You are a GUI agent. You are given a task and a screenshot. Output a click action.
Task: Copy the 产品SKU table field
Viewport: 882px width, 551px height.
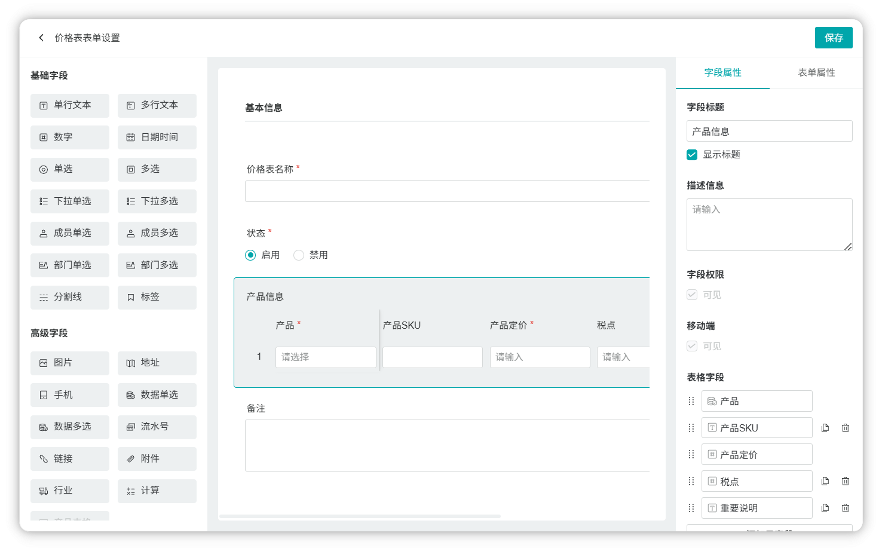[x=825, y=428]
